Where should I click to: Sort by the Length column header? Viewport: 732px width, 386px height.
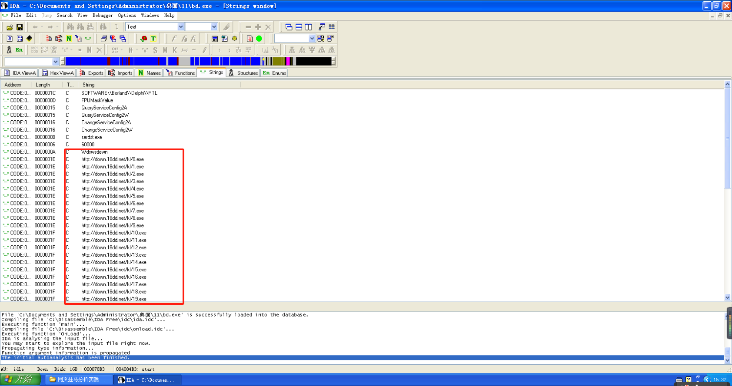coord(47,85)
